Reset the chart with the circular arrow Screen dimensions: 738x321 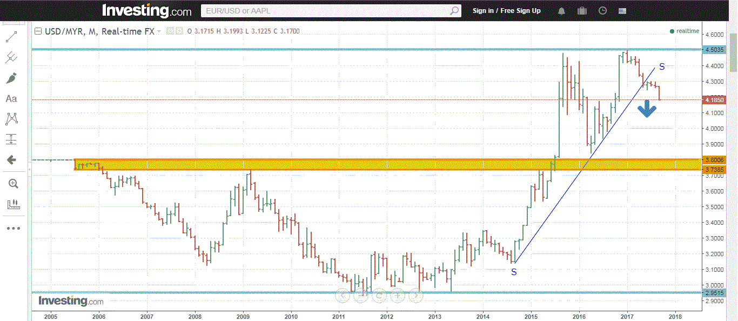point(379,295)
